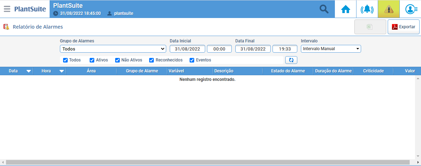421x166 pixels.
Task: Edit the Data Final date field
Action: tap(253, 49)
